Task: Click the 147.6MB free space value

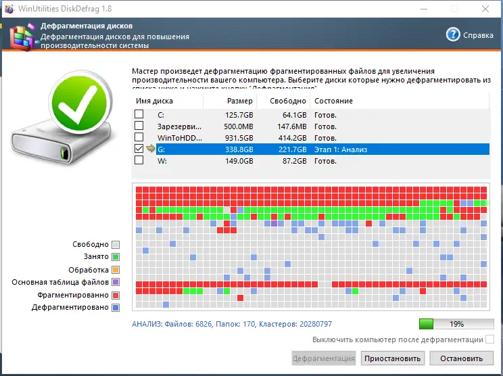Action: pos(292,126)
